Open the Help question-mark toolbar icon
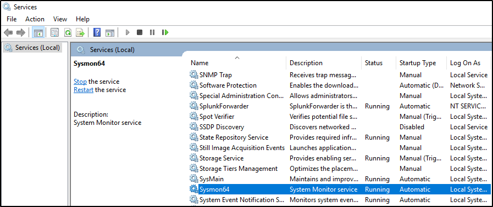493x207 pixels. (97, 32)
